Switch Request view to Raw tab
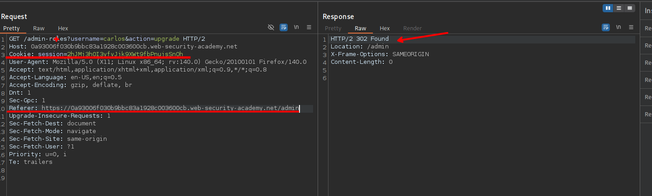This screenshot has width=652, height=196. pos(39,29)
